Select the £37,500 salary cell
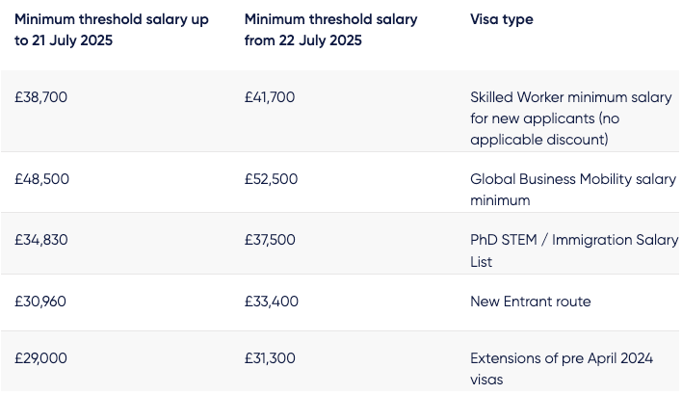Screen dimensions: 682x394 pyautogui.click(x=270, y=240)
